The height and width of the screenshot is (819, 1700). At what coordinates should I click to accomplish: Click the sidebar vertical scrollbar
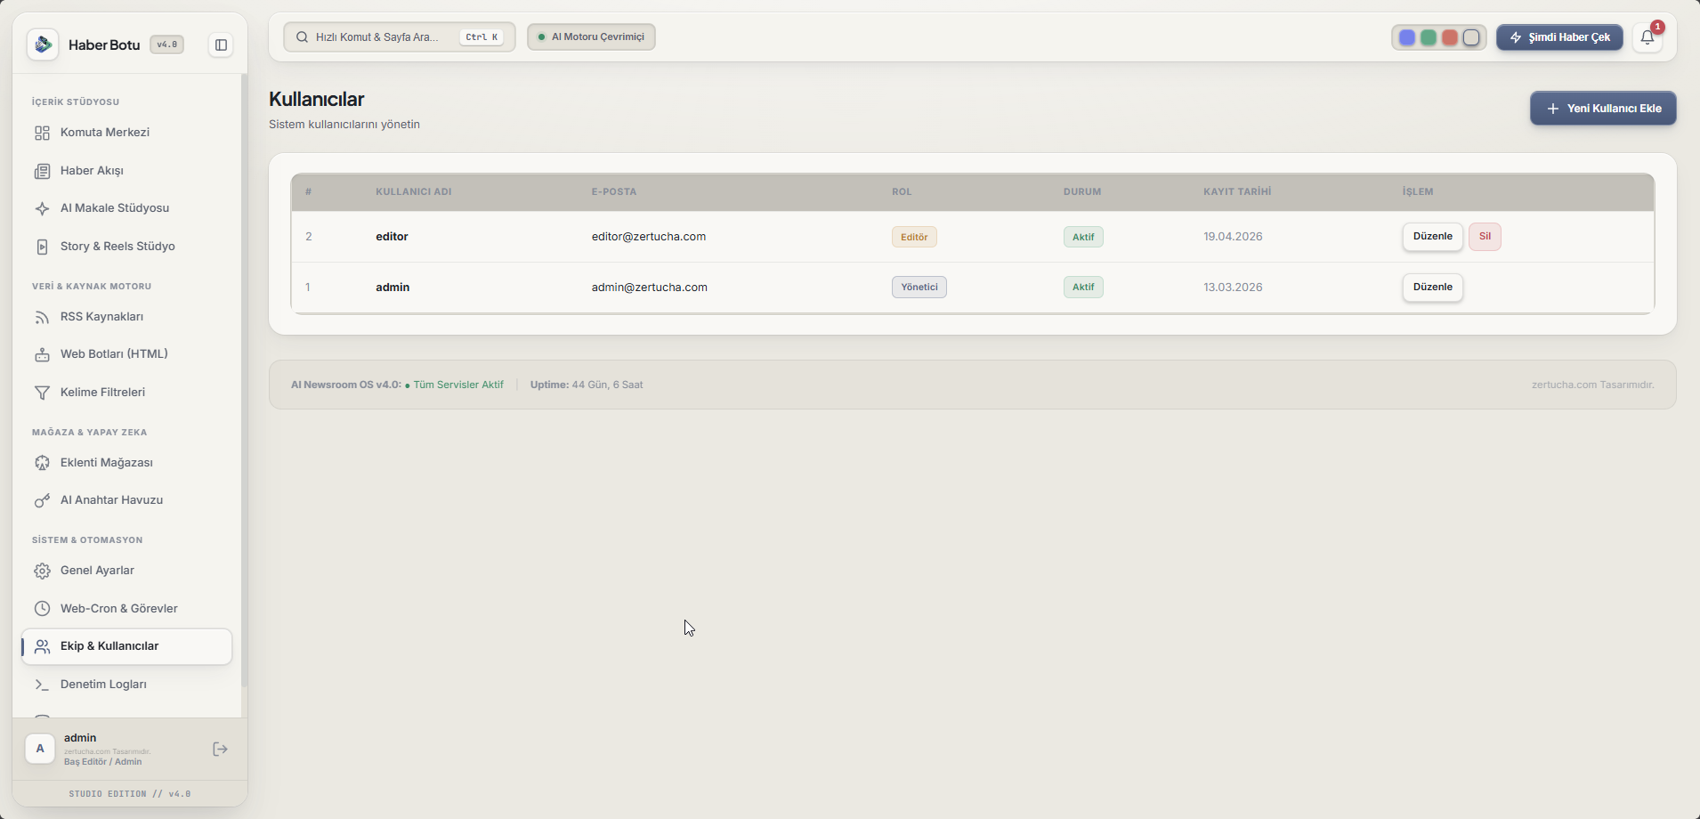(x=244, y=381)
